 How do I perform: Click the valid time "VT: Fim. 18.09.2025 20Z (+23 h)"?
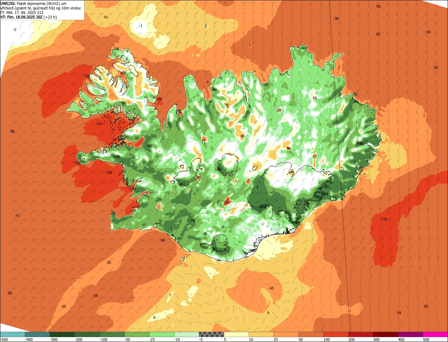point(29,17)
